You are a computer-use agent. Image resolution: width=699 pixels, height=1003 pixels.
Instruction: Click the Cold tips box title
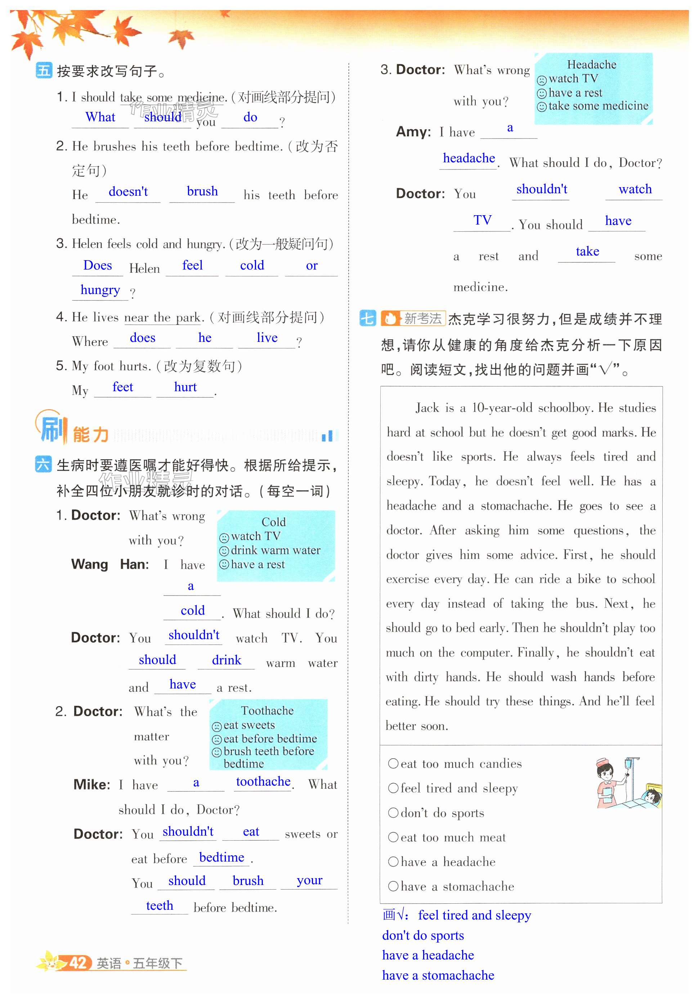pyautogui.click(x=273, y=522)
